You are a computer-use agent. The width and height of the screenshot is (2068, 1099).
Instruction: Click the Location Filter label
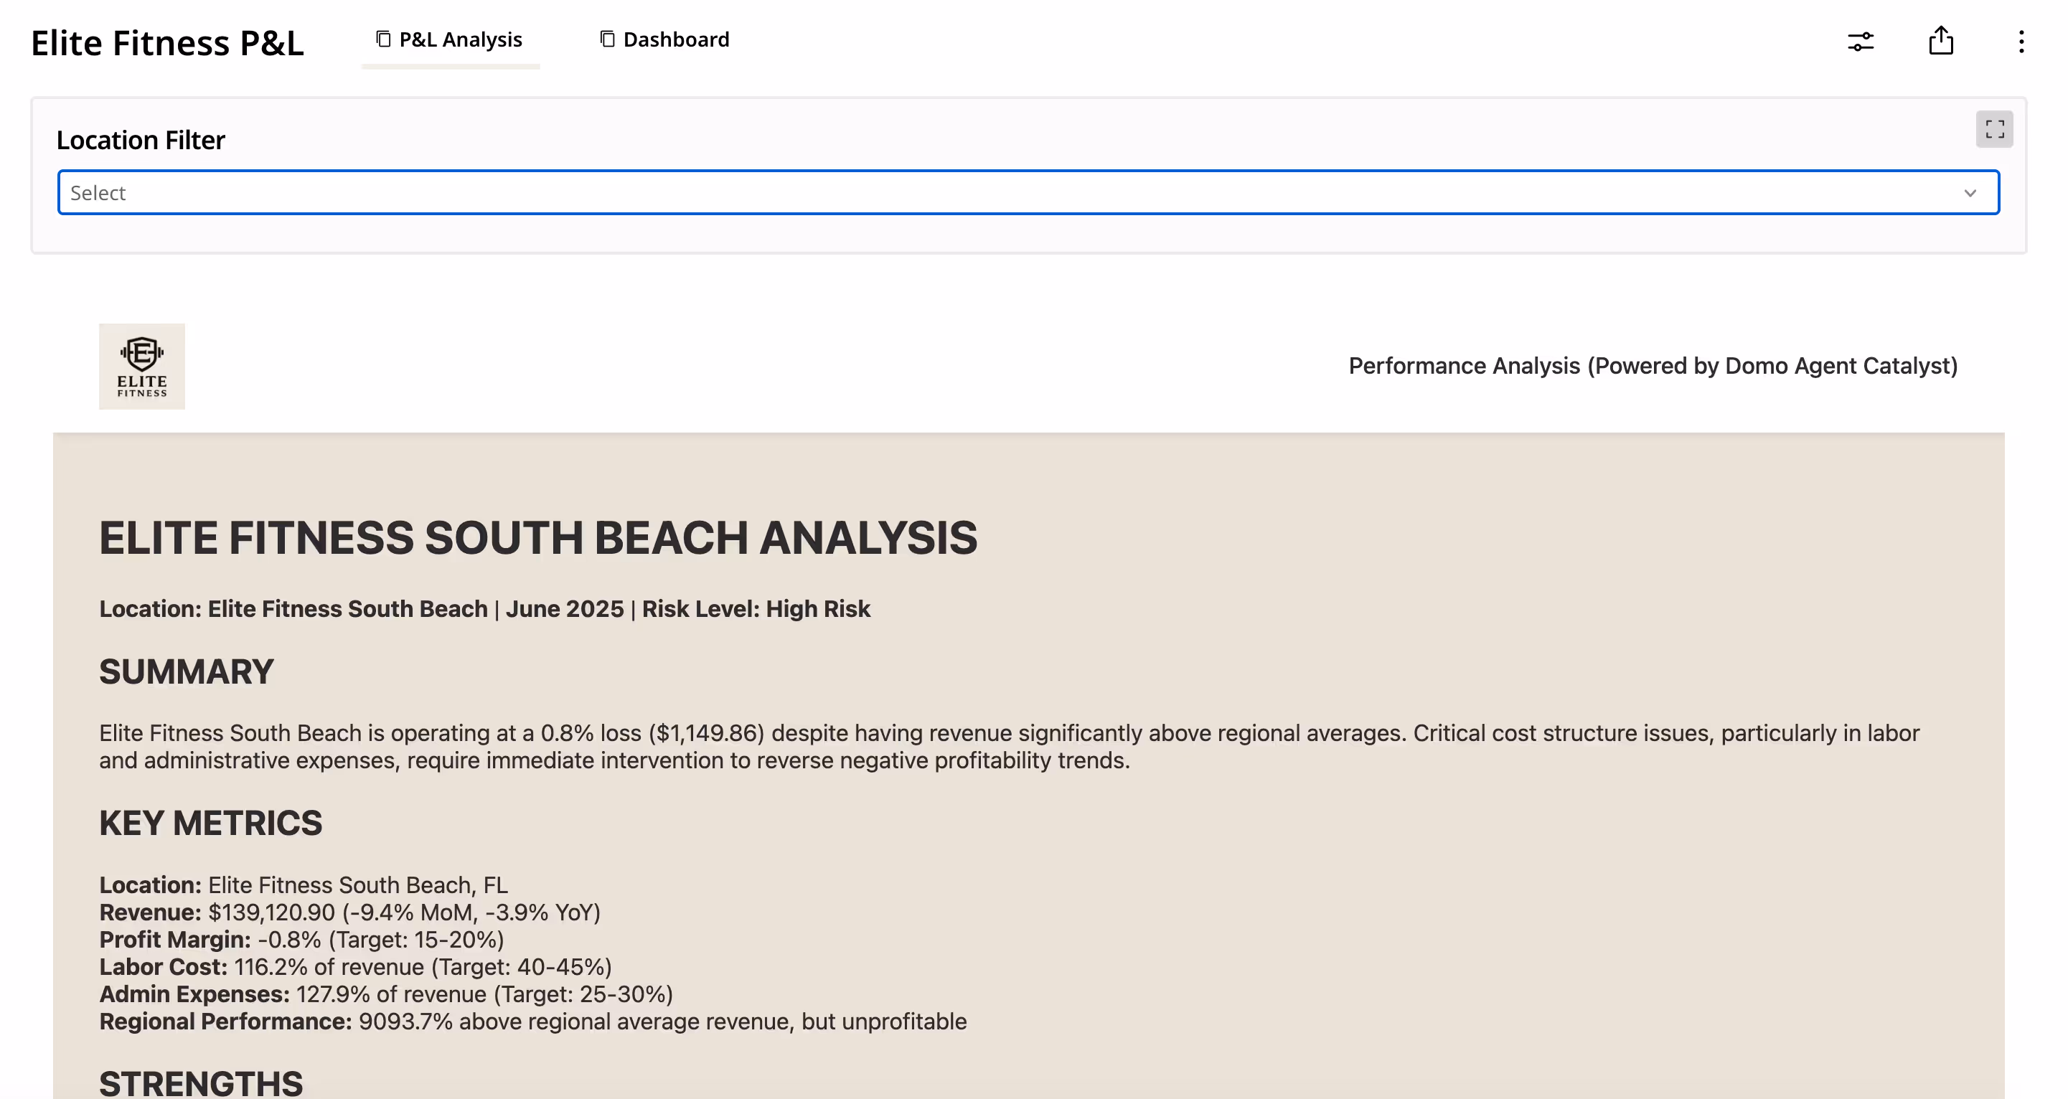[141, 141]
